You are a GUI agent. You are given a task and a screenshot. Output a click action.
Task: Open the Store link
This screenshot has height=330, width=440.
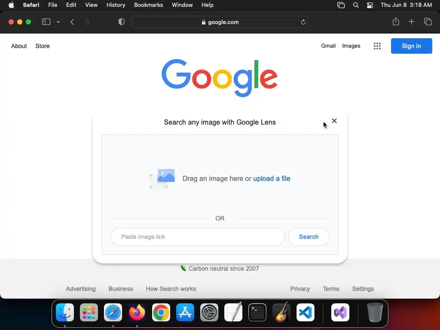(x=43, y=46)
